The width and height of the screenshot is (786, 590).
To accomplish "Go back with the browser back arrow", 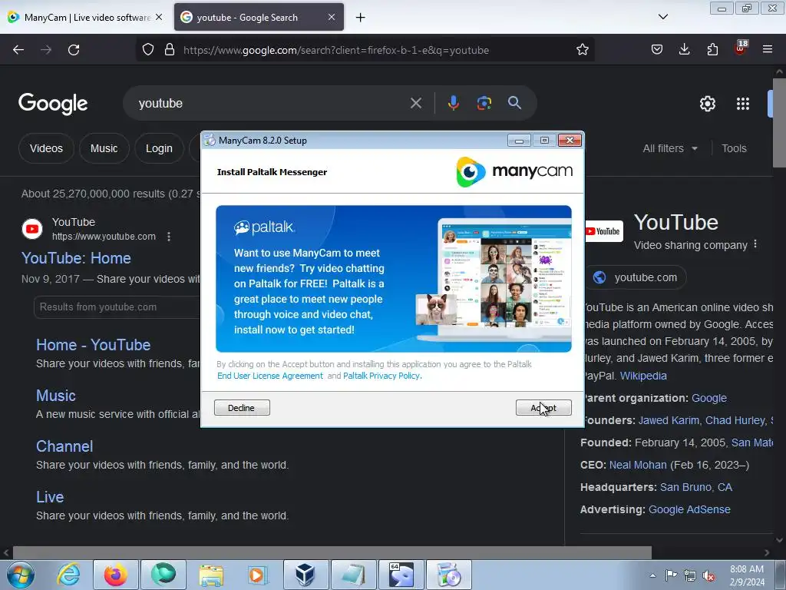I will 18,50.
